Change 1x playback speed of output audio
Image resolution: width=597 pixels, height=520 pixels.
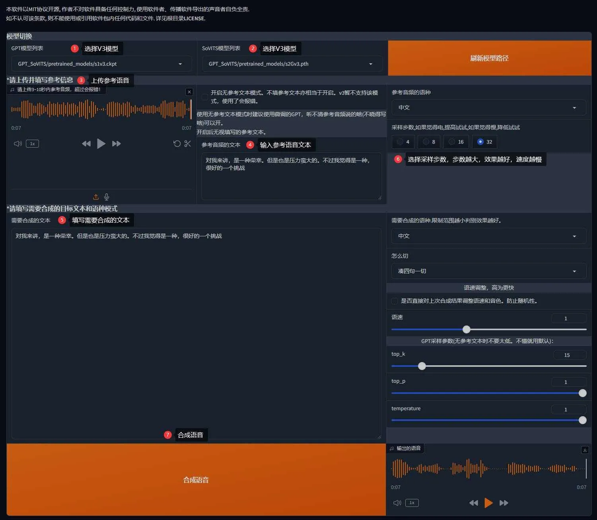[x=412, y=503]
